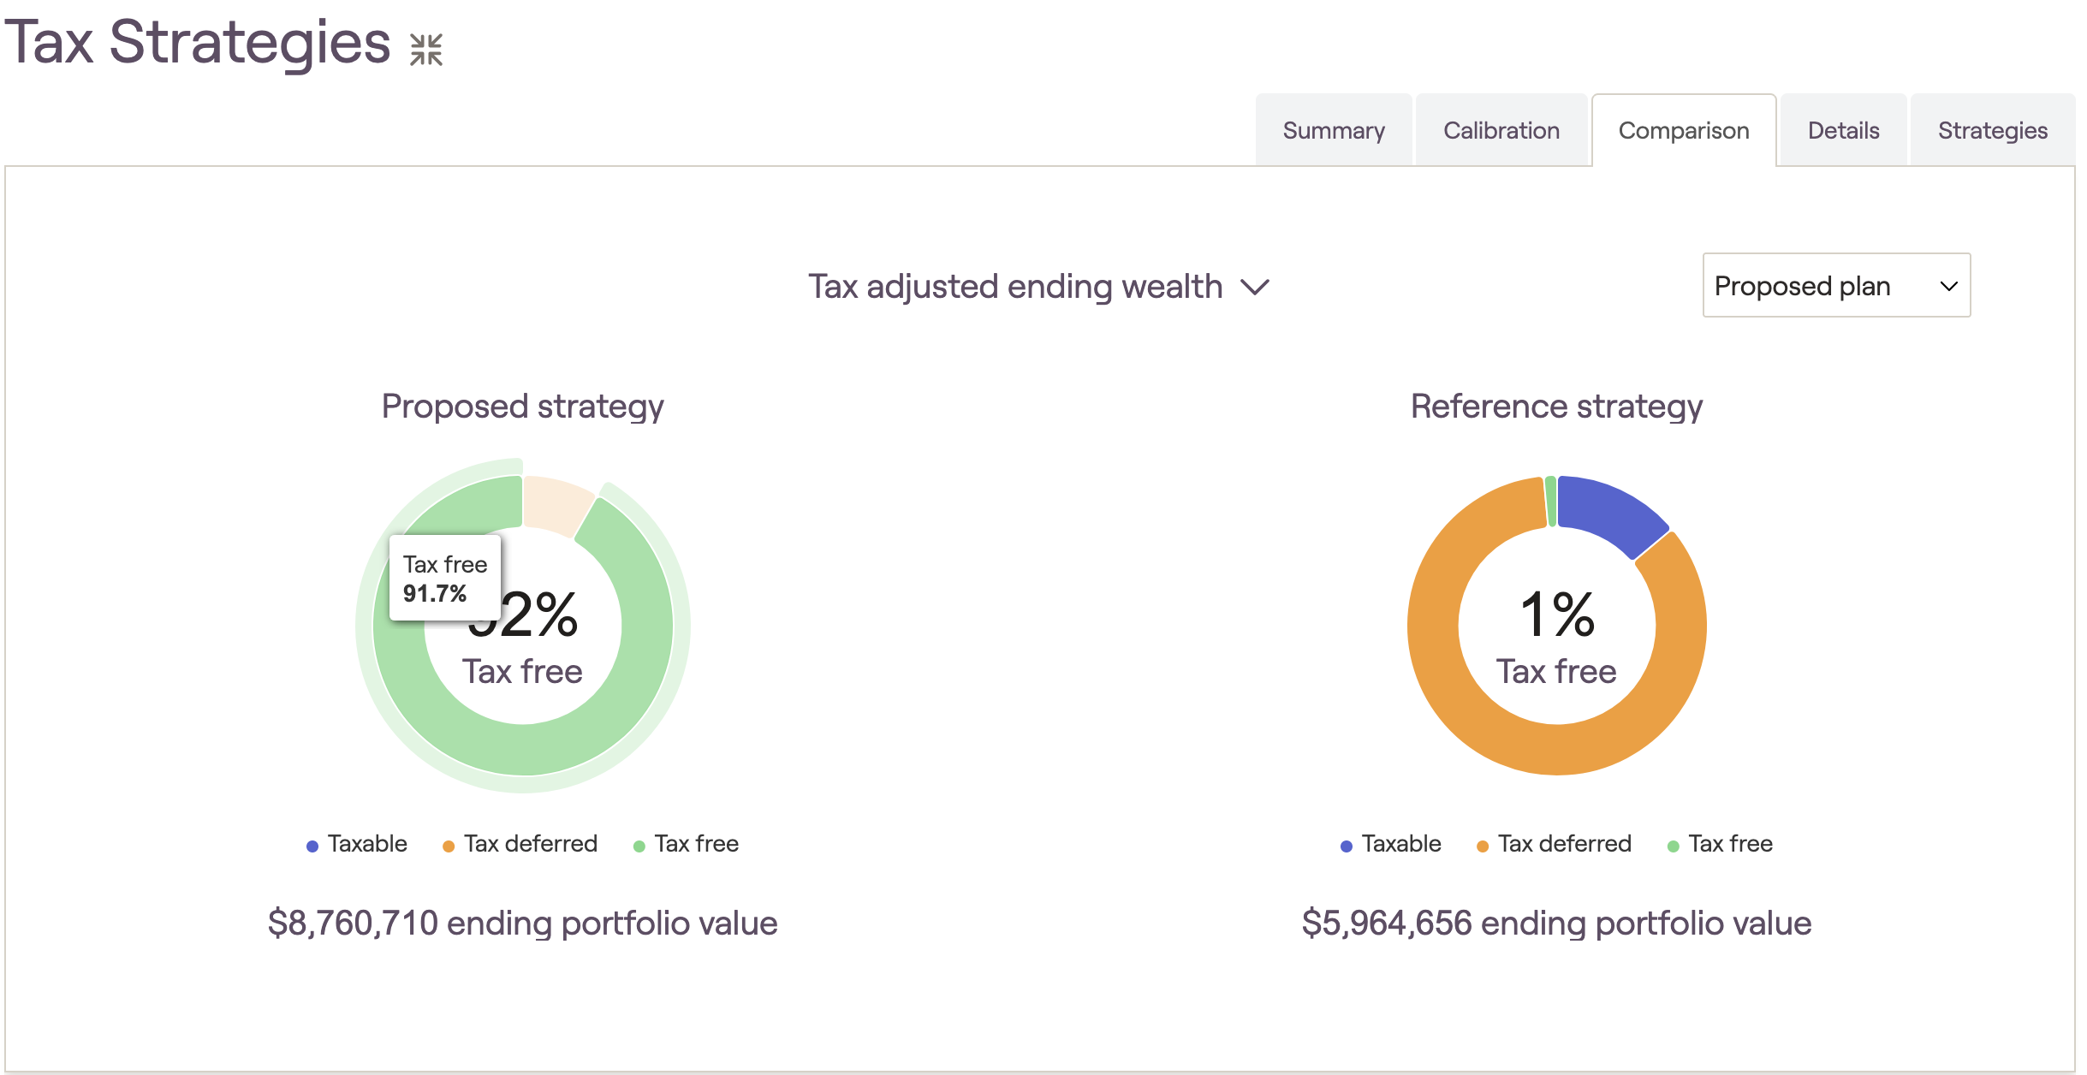The height and width of the screenshot is (1075, 2087).
Task: Toggle Taxable legend in Reference strategy
Action: tap(1391, 844)
